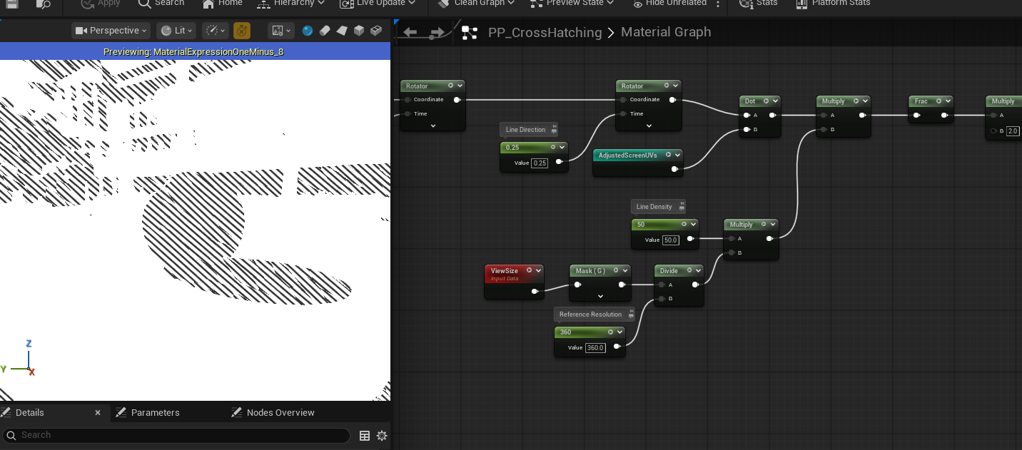Image resolution: width=1022 pixels, height=450 pixels.
Task: Click the graph navigate back arrow
Action: pyautogui.click(x=410, y=32)
